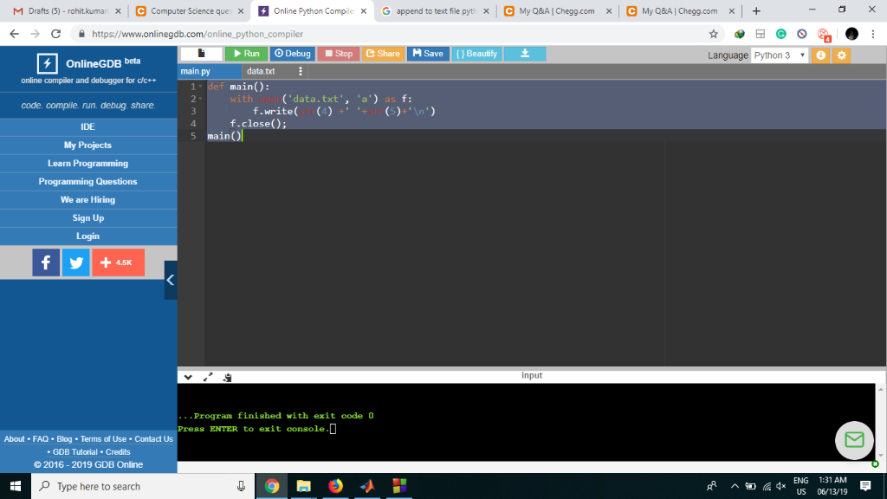Open the Learn Programming sidebar link
This screenshot has height=499, width=887.
(87, 163)
